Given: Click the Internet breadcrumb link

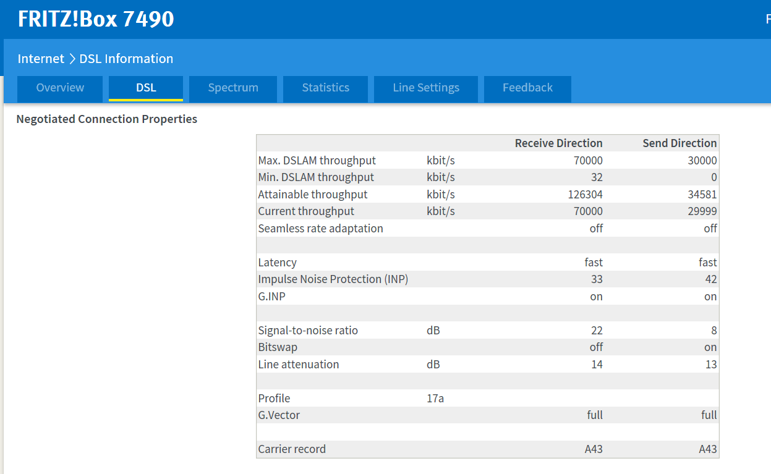Looking at the screenshot, I should click(x=41, y=59).
